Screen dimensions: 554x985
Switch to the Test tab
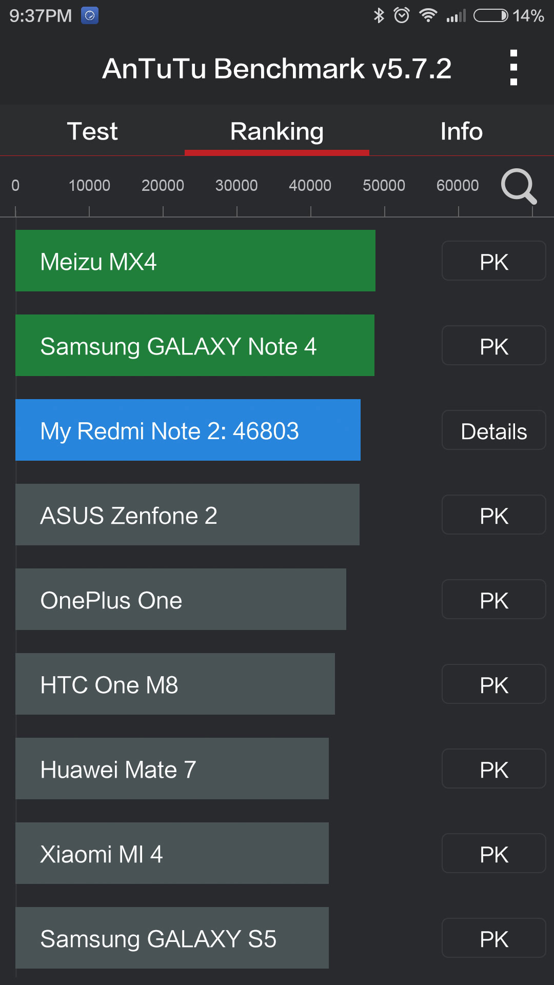click(x=92, y=131)
